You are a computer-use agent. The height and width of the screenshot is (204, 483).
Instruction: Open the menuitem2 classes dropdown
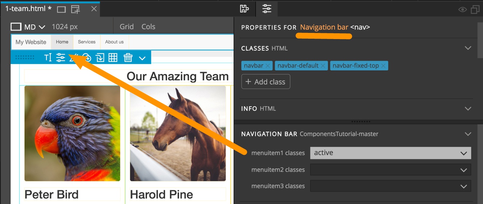click(391, 170)
